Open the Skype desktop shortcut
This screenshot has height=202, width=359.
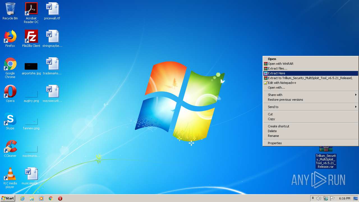coord(10,121)
